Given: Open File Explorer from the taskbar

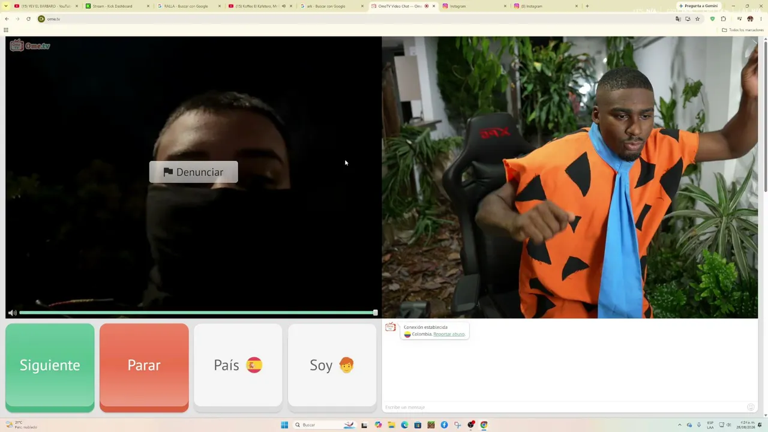Looking at the screenshot, I should [x=391, y=425].
